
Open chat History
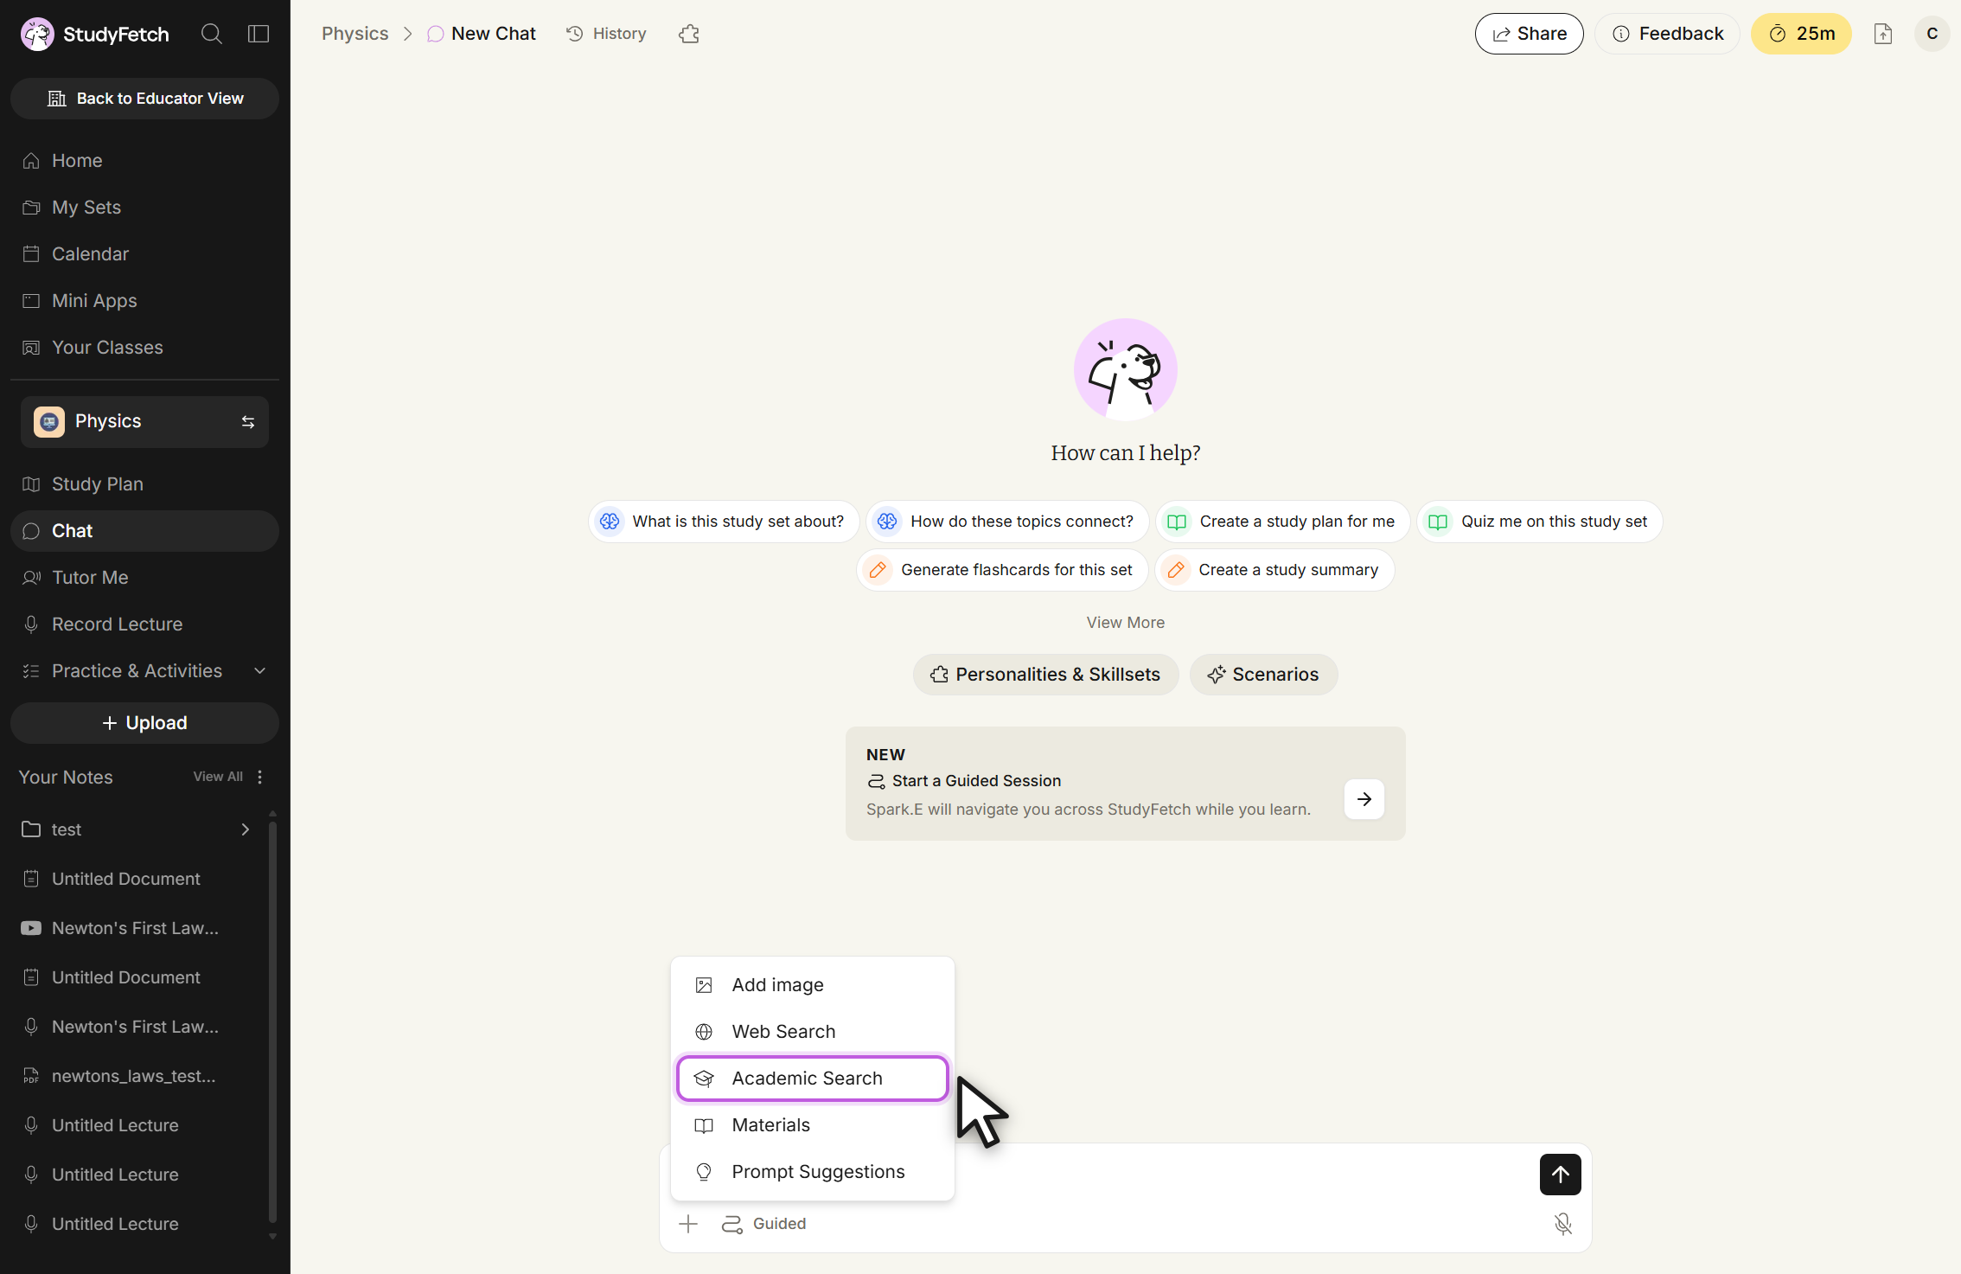tap(606, 34)
